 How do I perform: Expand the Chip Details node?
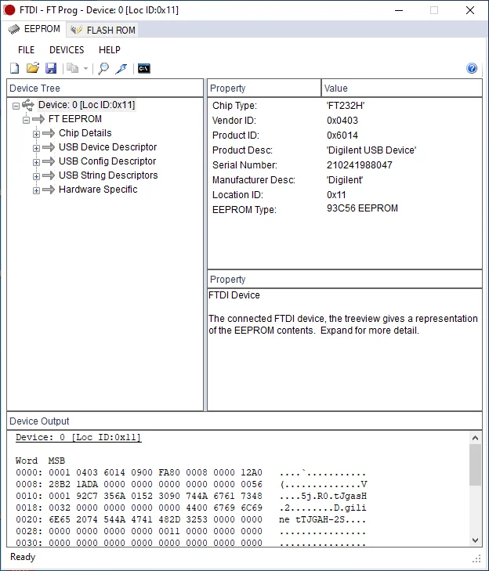coord(36,134)
